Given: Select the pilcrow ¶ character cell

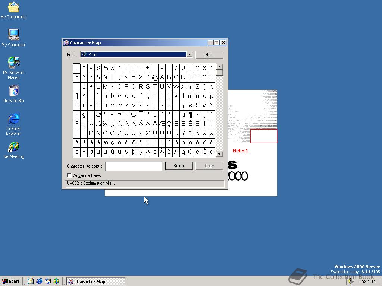Looking at the screenshot, I should coord(190,115).
